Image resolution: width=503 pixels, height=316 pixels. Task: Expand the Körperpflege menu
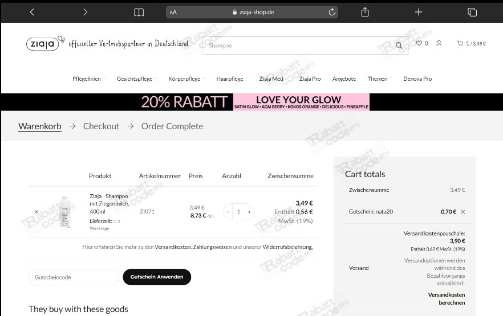point(186,79)
